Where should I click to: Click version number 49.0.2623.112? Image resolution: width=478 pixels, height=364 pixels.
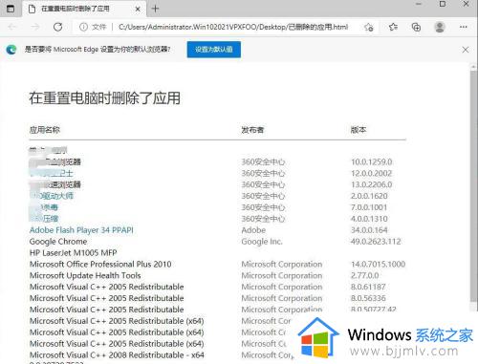pyautogui.click(x=376, y=242)
